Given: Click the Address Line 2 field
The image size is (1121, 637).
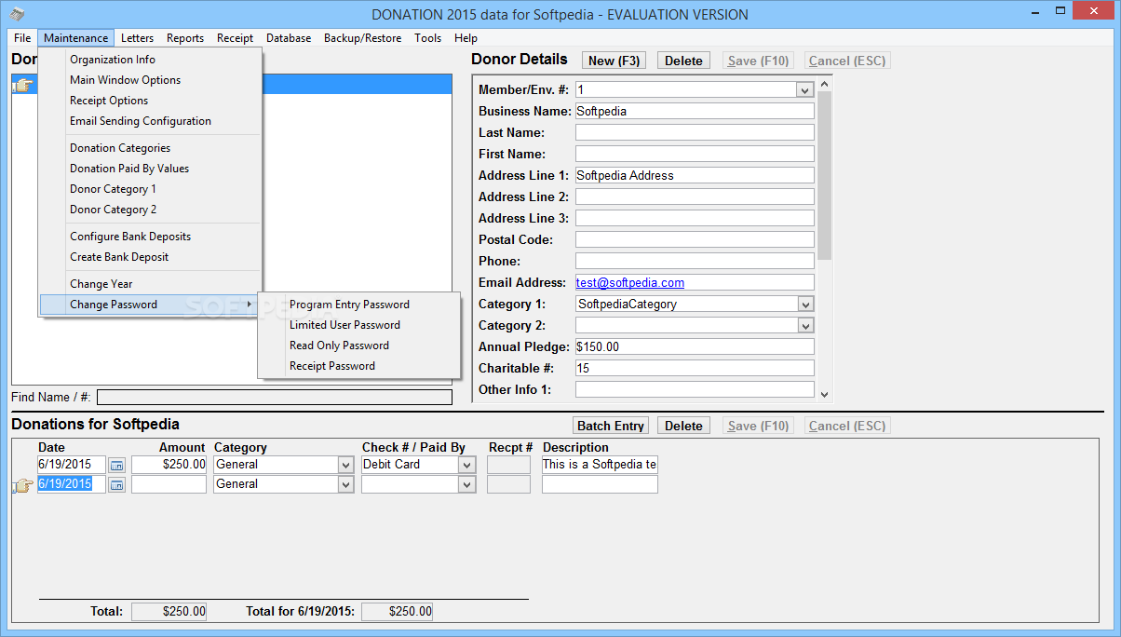Looking at the screenshot, I should tap(695, 197).
